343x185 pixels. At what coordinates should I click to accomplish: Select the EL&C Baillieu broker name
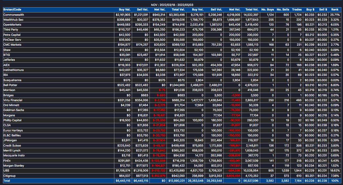click(x=12, y=135)
